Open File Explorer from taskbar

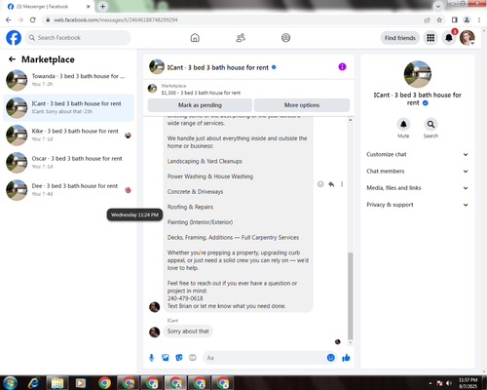coord(57,383)
